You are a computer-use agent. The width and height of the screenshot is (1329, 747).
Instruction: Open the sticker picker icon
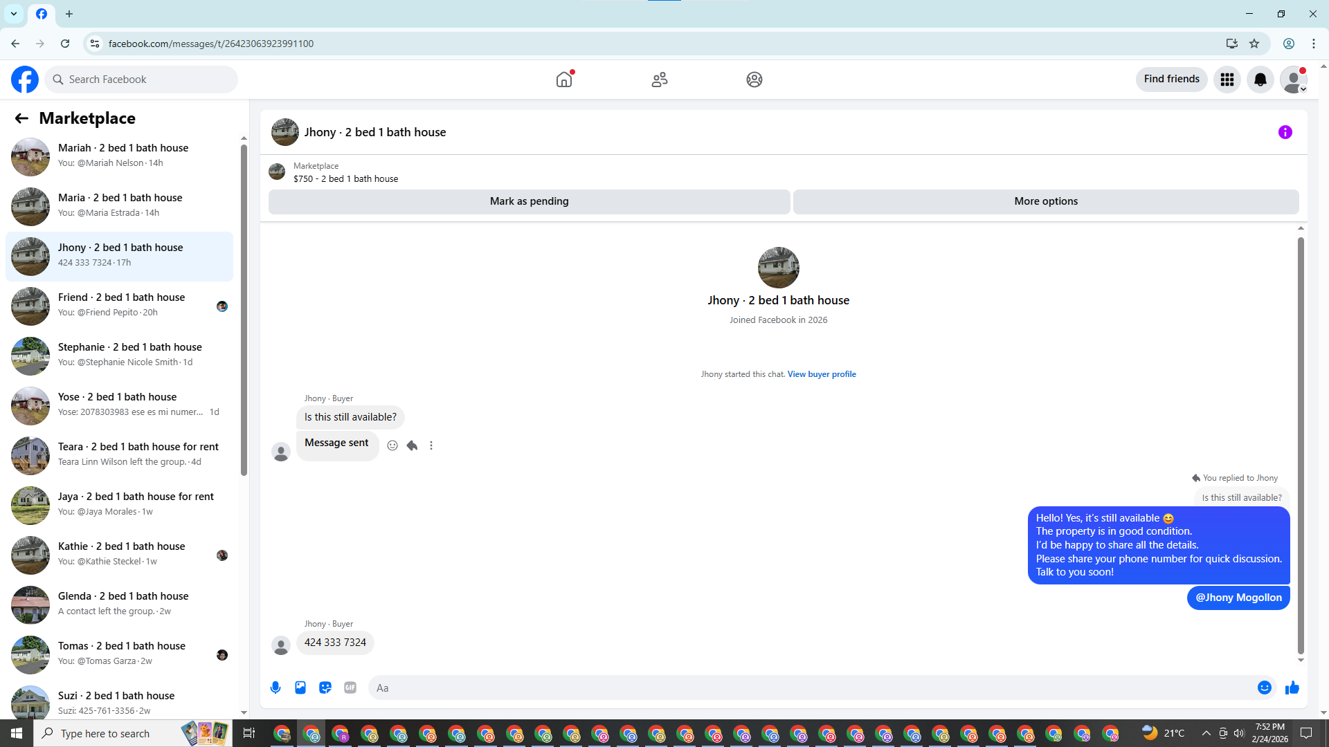click(325, 688)
